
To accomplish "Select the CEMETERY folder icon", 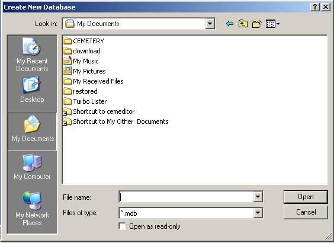I will [68, 40].
